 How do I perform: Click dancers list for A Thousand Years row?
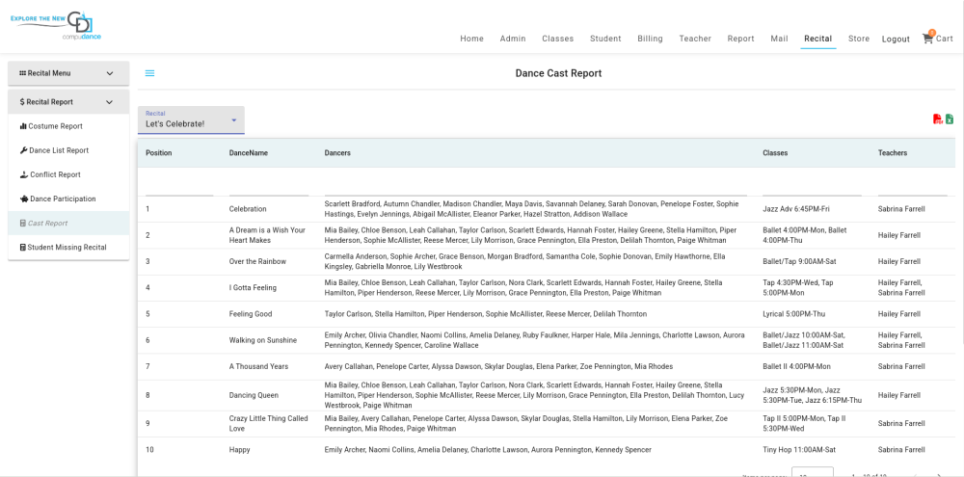(498, 366)
